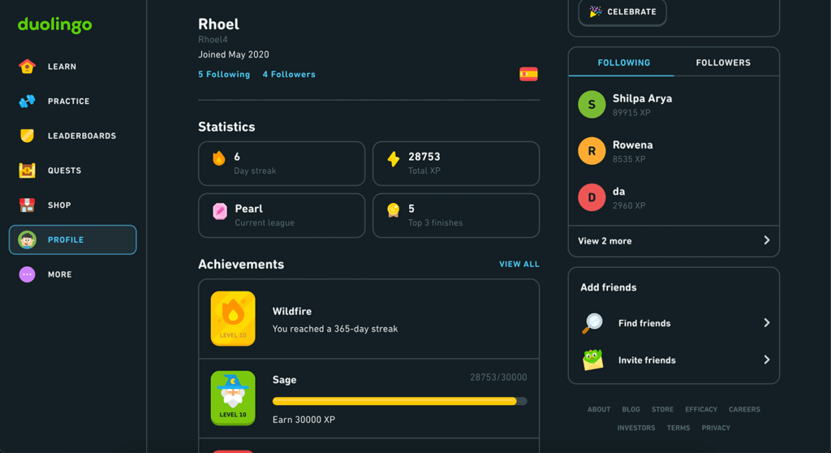Click the Top 3 finishes medal icon
This screenshot has height=453, width=831.
[x=394, y=210]
